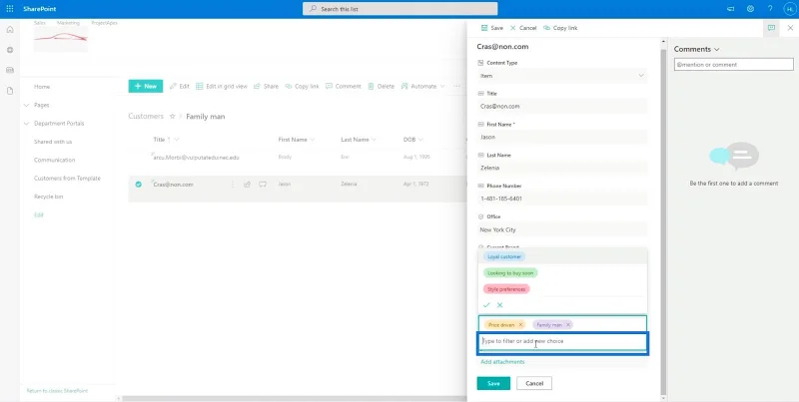799x402 pixels.
Task: Remove the Family man tag
Action: 567,324
